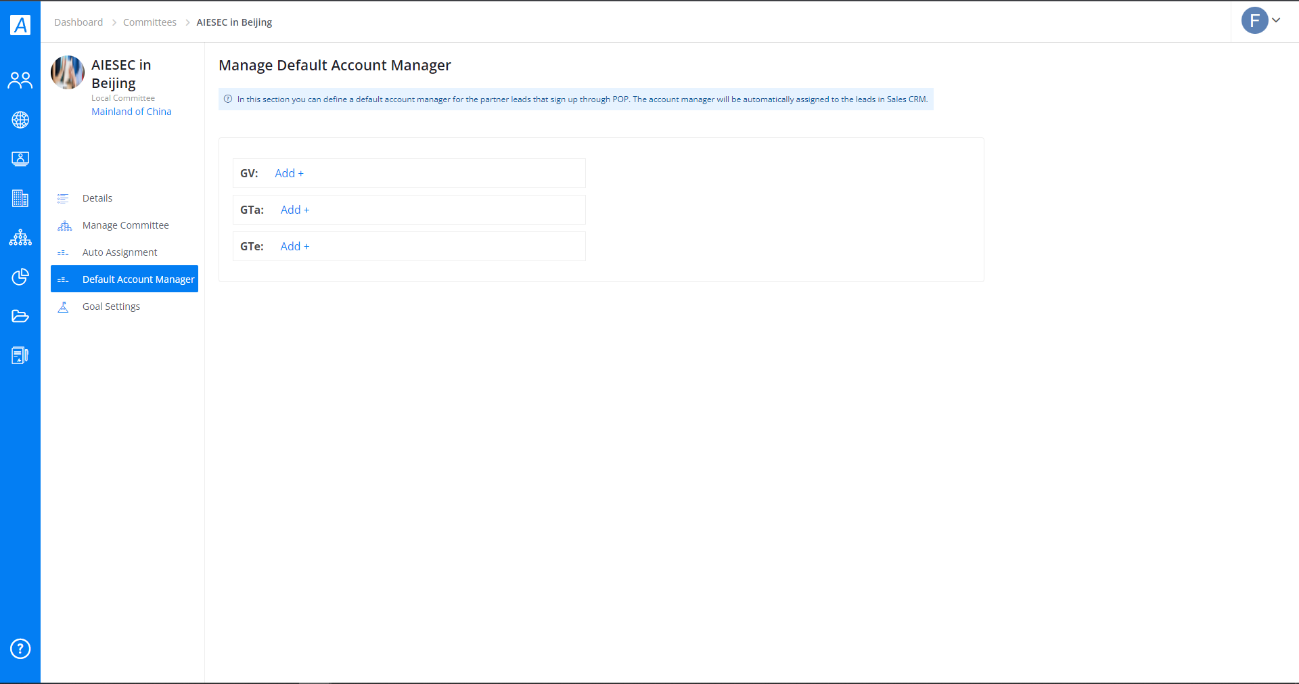This screenshot has height=684, width=1299.
Task: Open the Goal Settings menu item
Action: pyautogui.click(x=124, y=306)
